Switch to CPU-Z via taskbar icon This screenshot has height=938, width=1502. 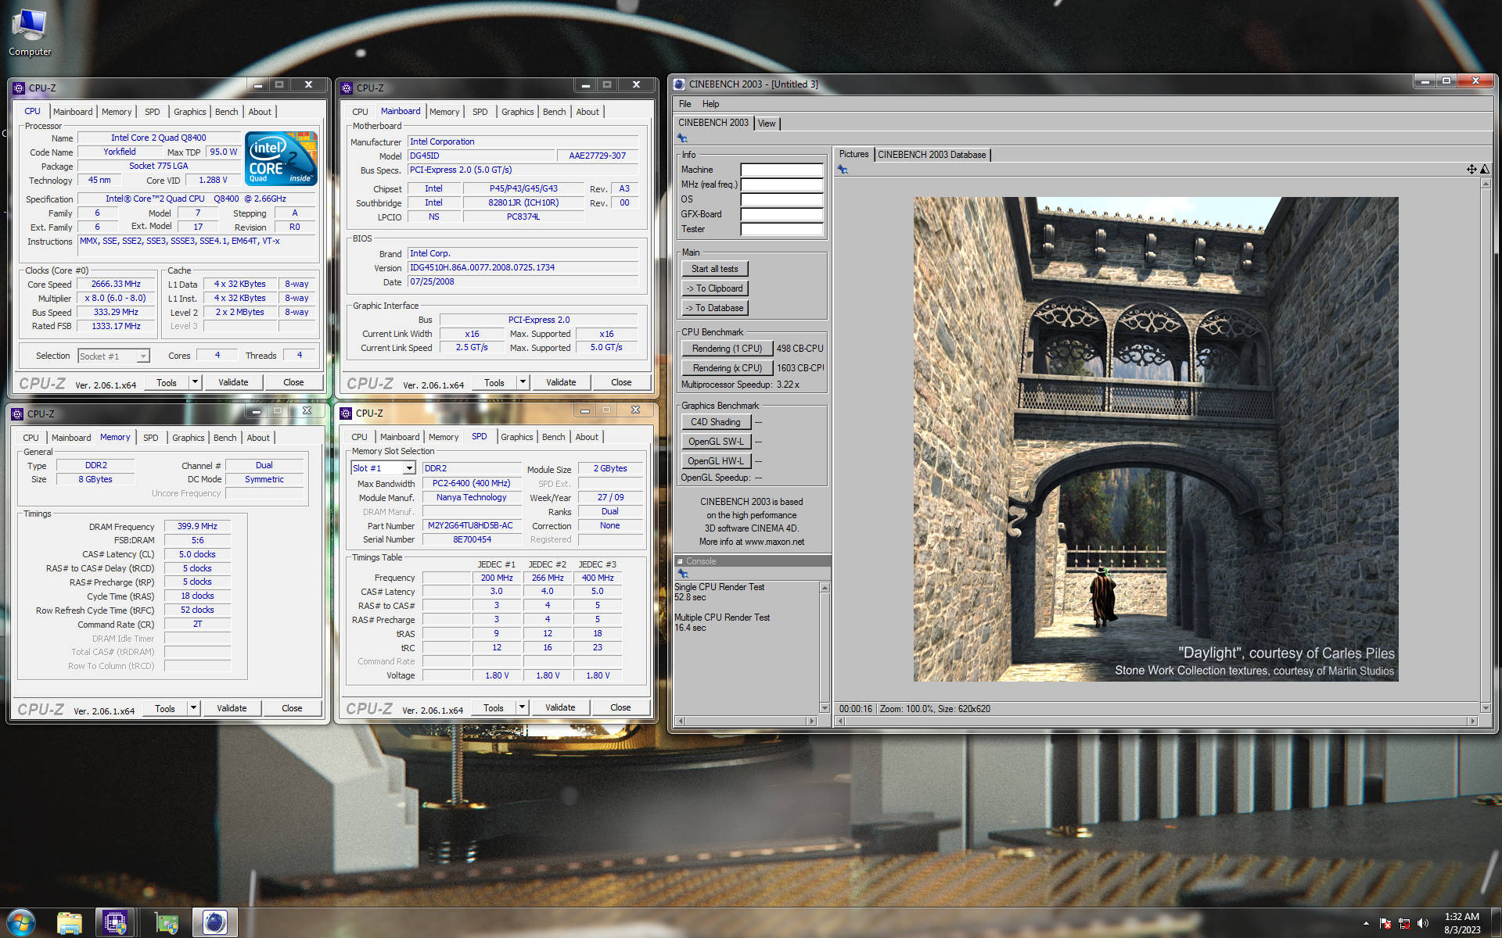pos(115,923)
